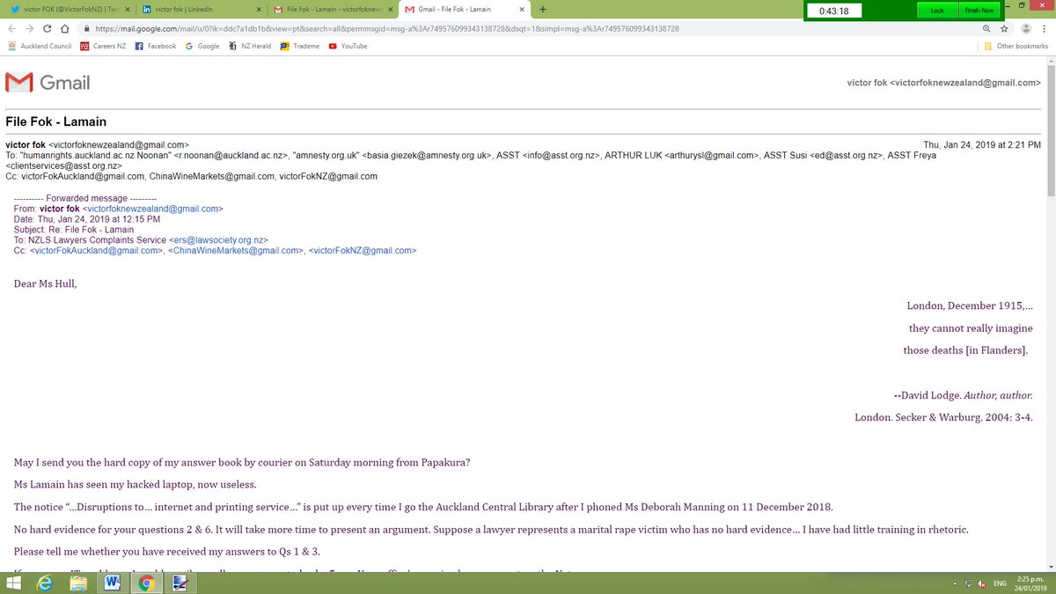
Task: Open the Facebook bookmark
Action: [x=156, y=46]
